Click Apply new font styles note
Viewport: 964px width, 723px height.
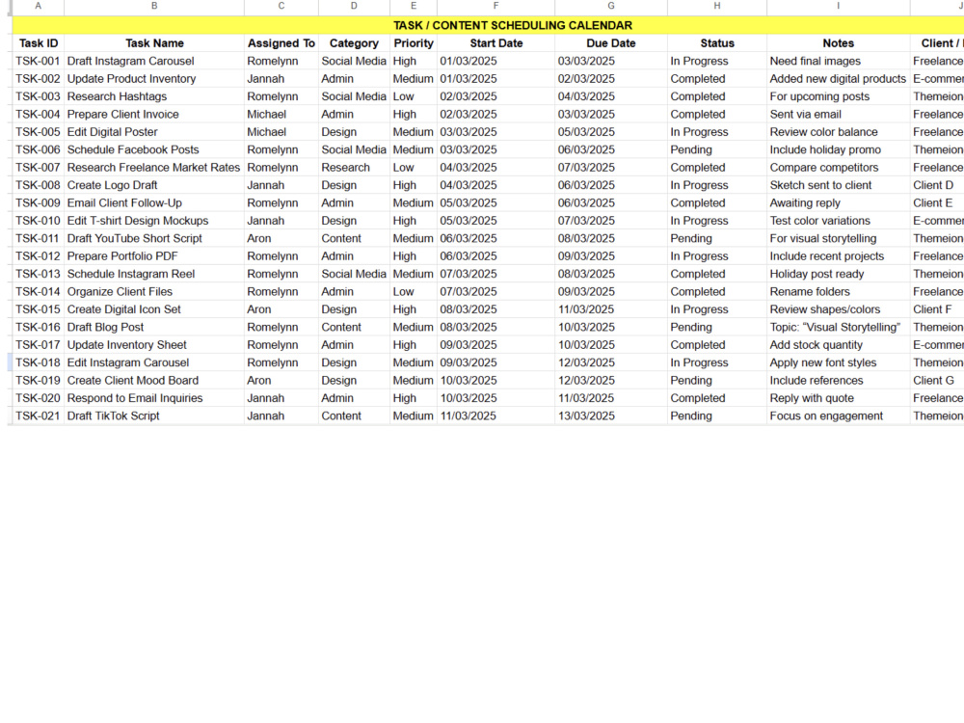(838, 362)
